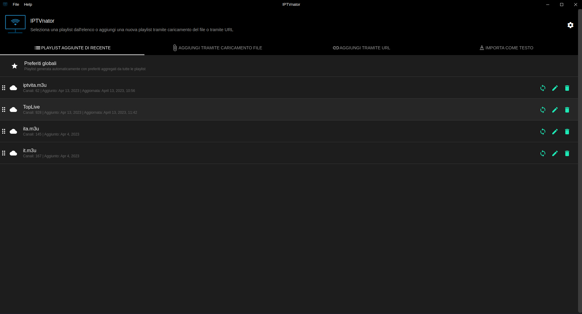Refresh the ita.m3u playlist
Viewport: 582px width, 314px height.
pos(543,132)
